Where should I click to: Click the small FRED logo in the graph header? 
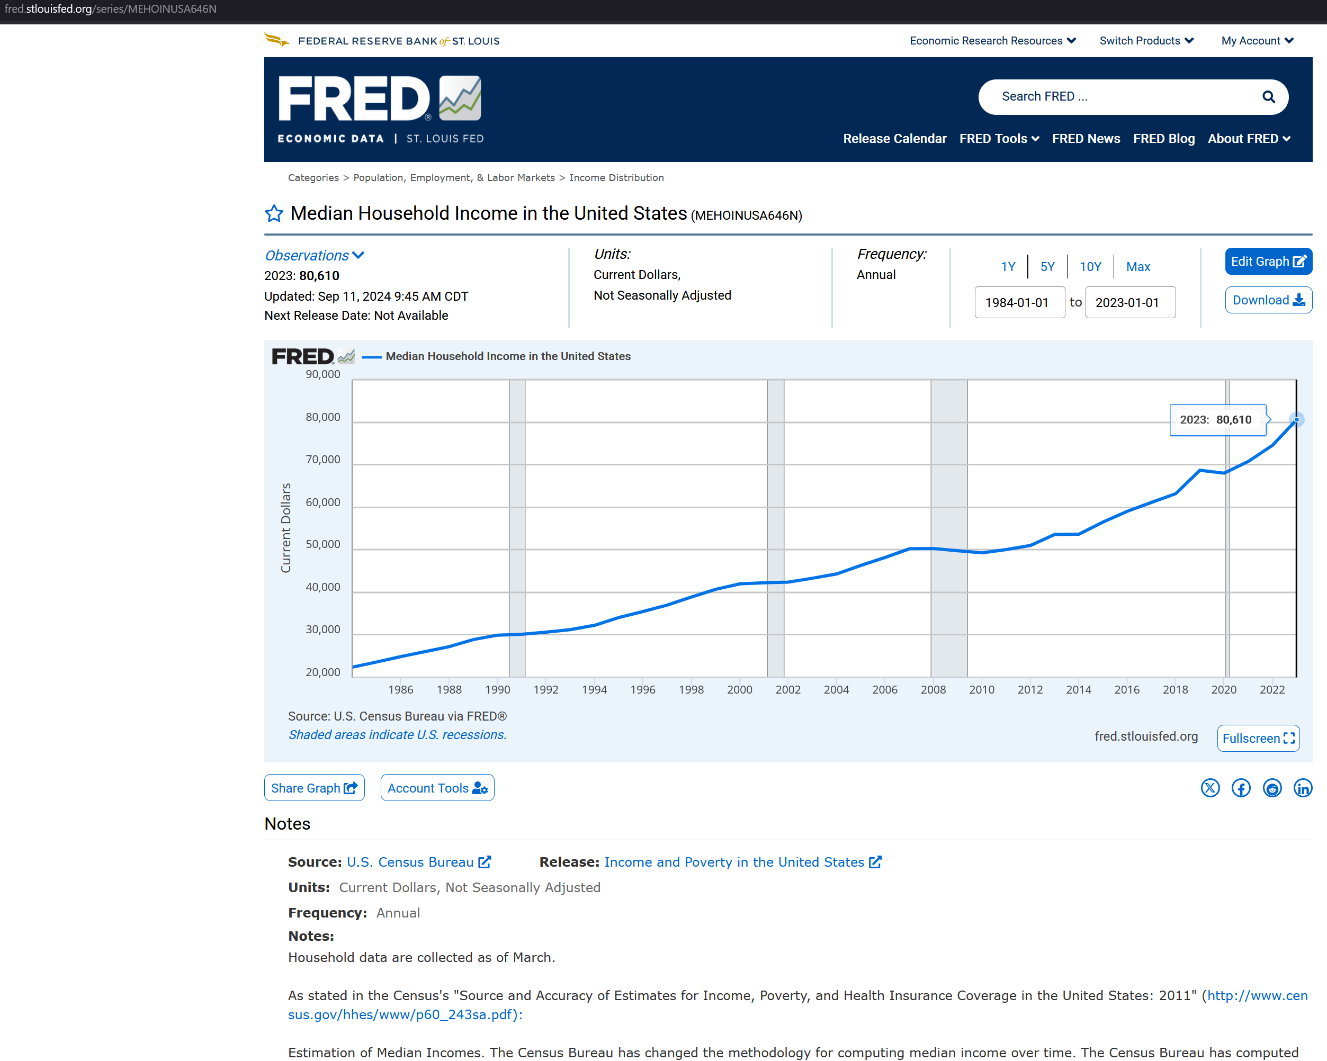pos(313,356)
